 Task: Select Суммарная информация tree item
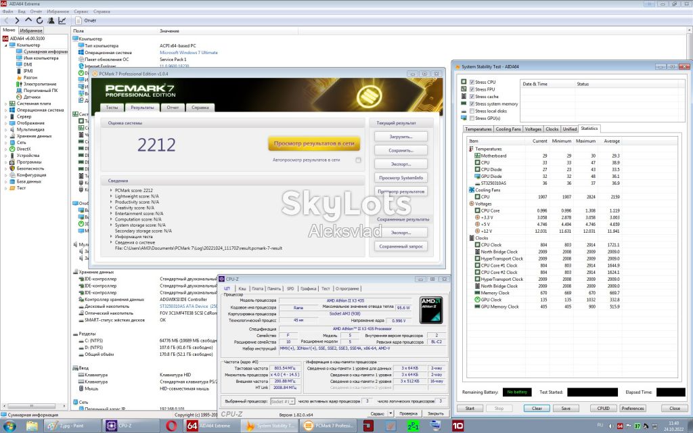point(42,51)
